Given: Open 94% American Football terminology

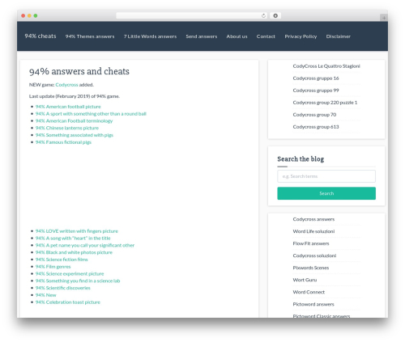Looking at the screenshot, I should tap(74, 120).
